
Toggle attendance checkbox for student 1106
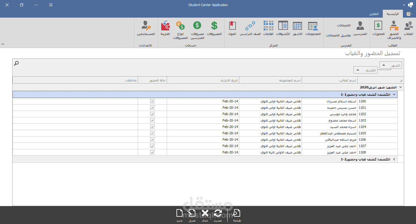point(152,140)
